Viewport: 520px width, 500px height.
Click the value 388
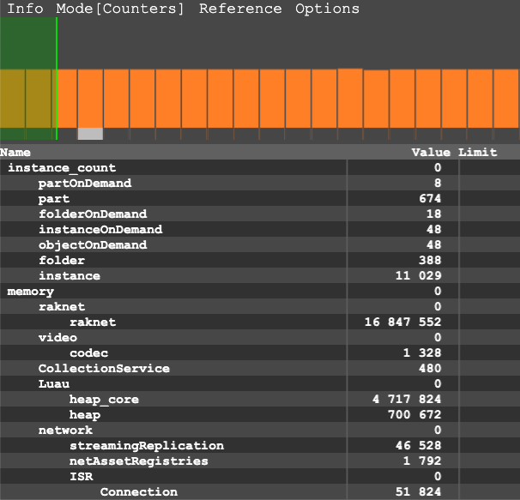pos(430,260)
